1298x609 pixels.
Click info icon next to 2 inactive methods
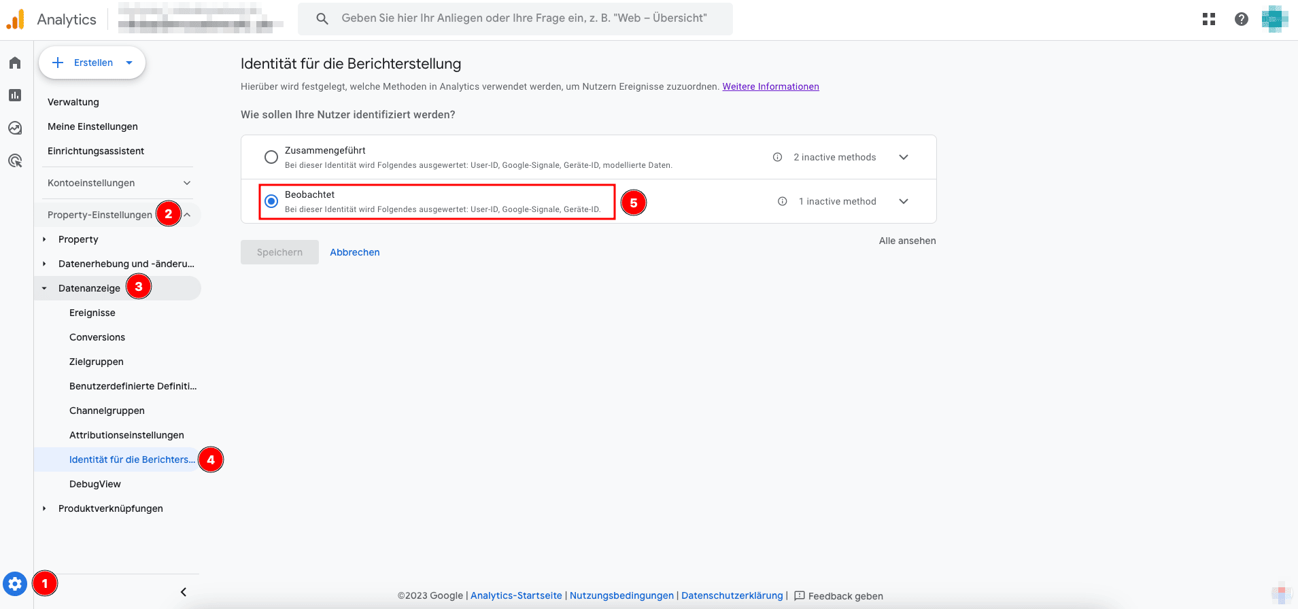pyautogui.click(x=777, y=157)
